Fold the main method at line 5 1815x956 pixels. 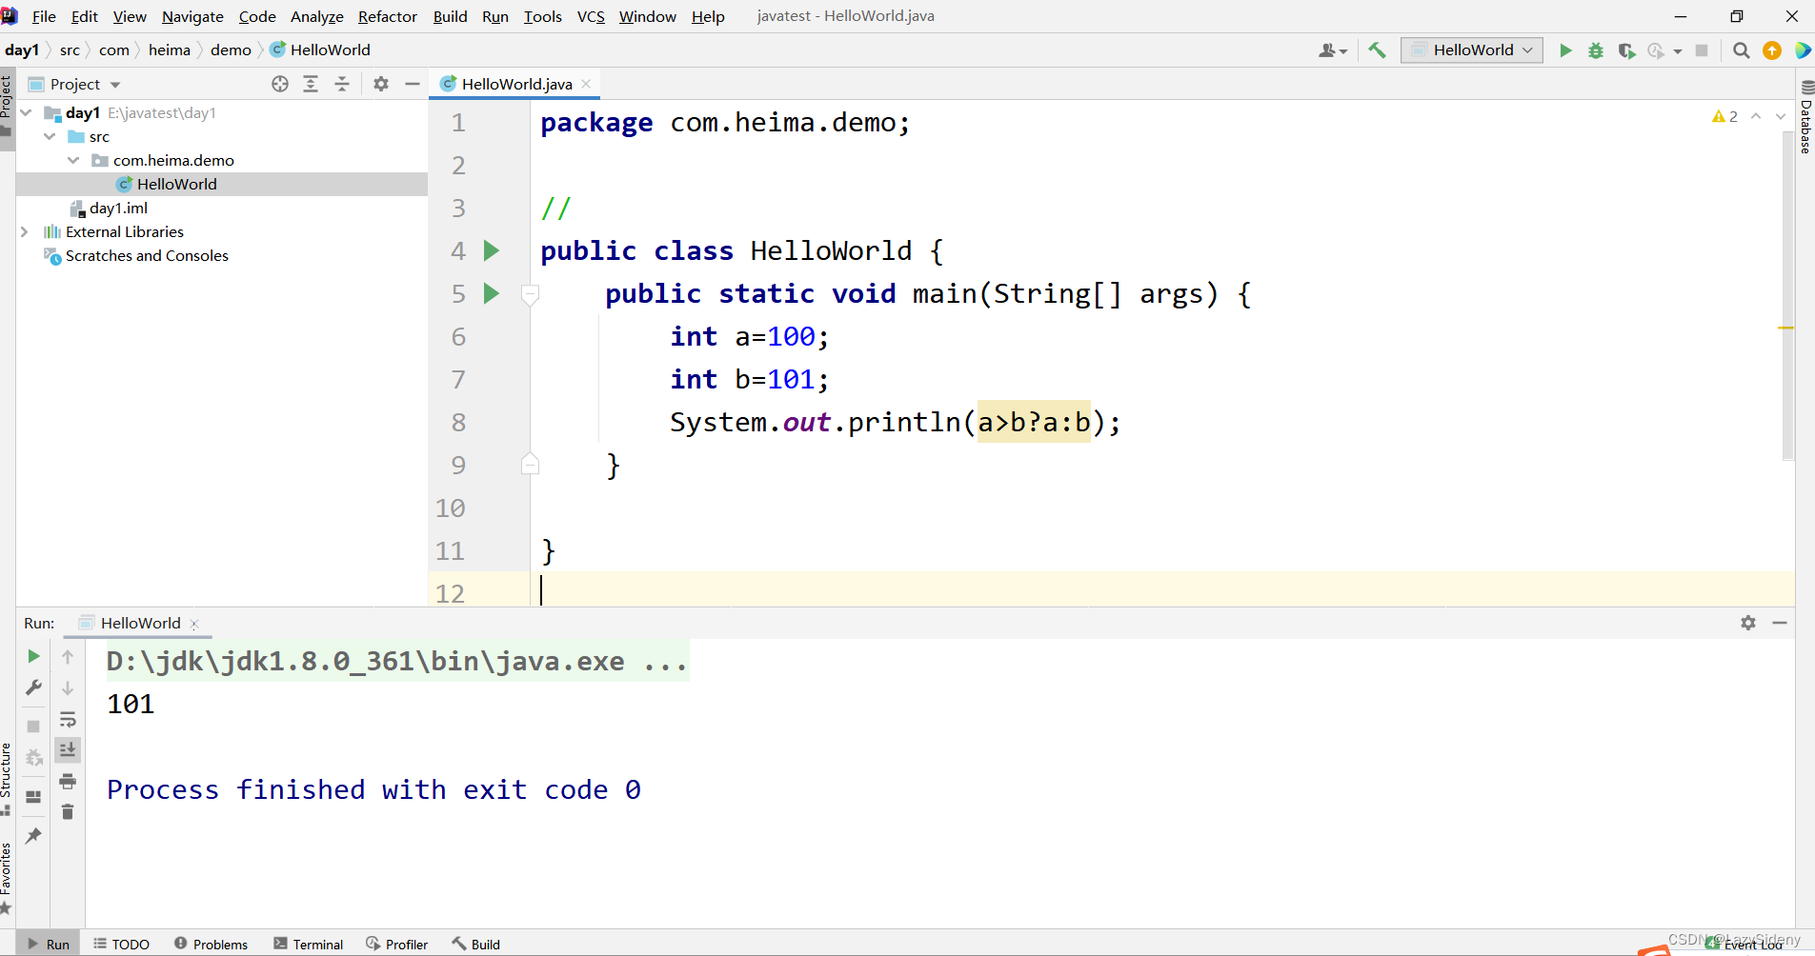531,294
